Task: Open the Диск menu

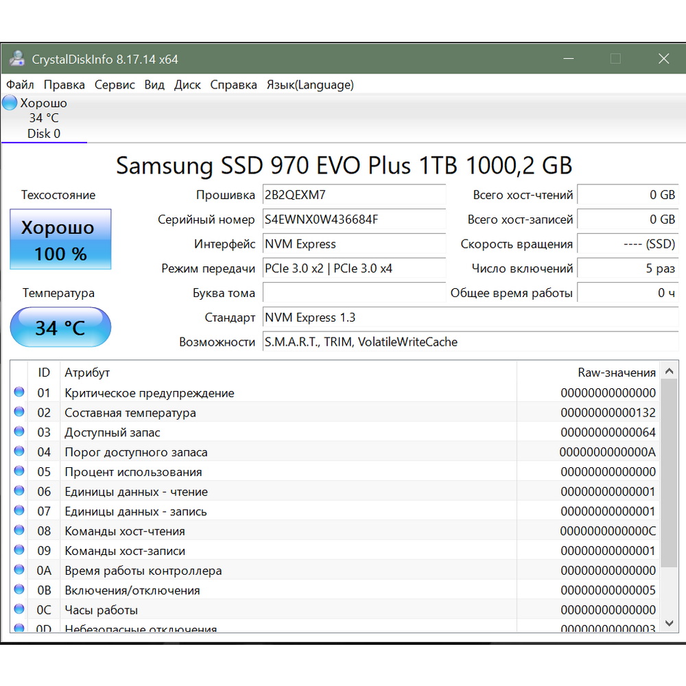Action: point(187,85)
